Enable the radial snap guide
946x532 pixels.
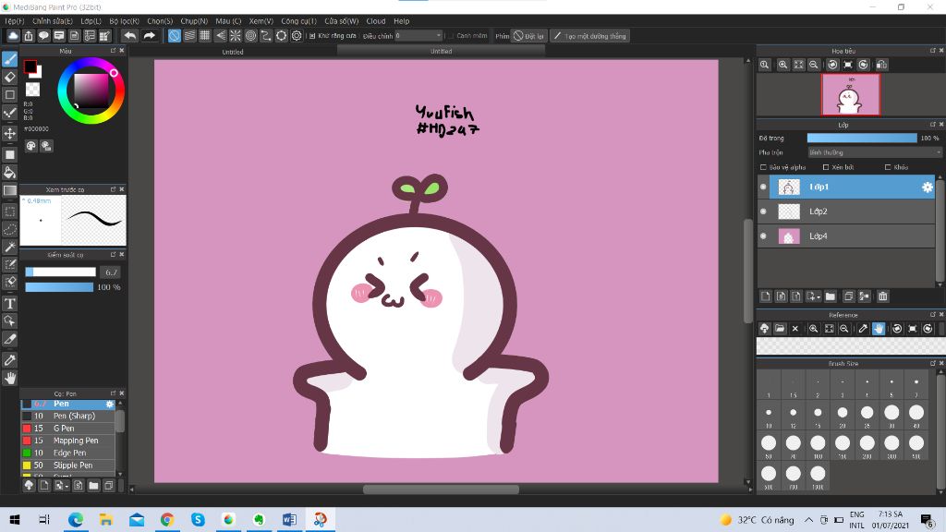(x=236, y=36)
